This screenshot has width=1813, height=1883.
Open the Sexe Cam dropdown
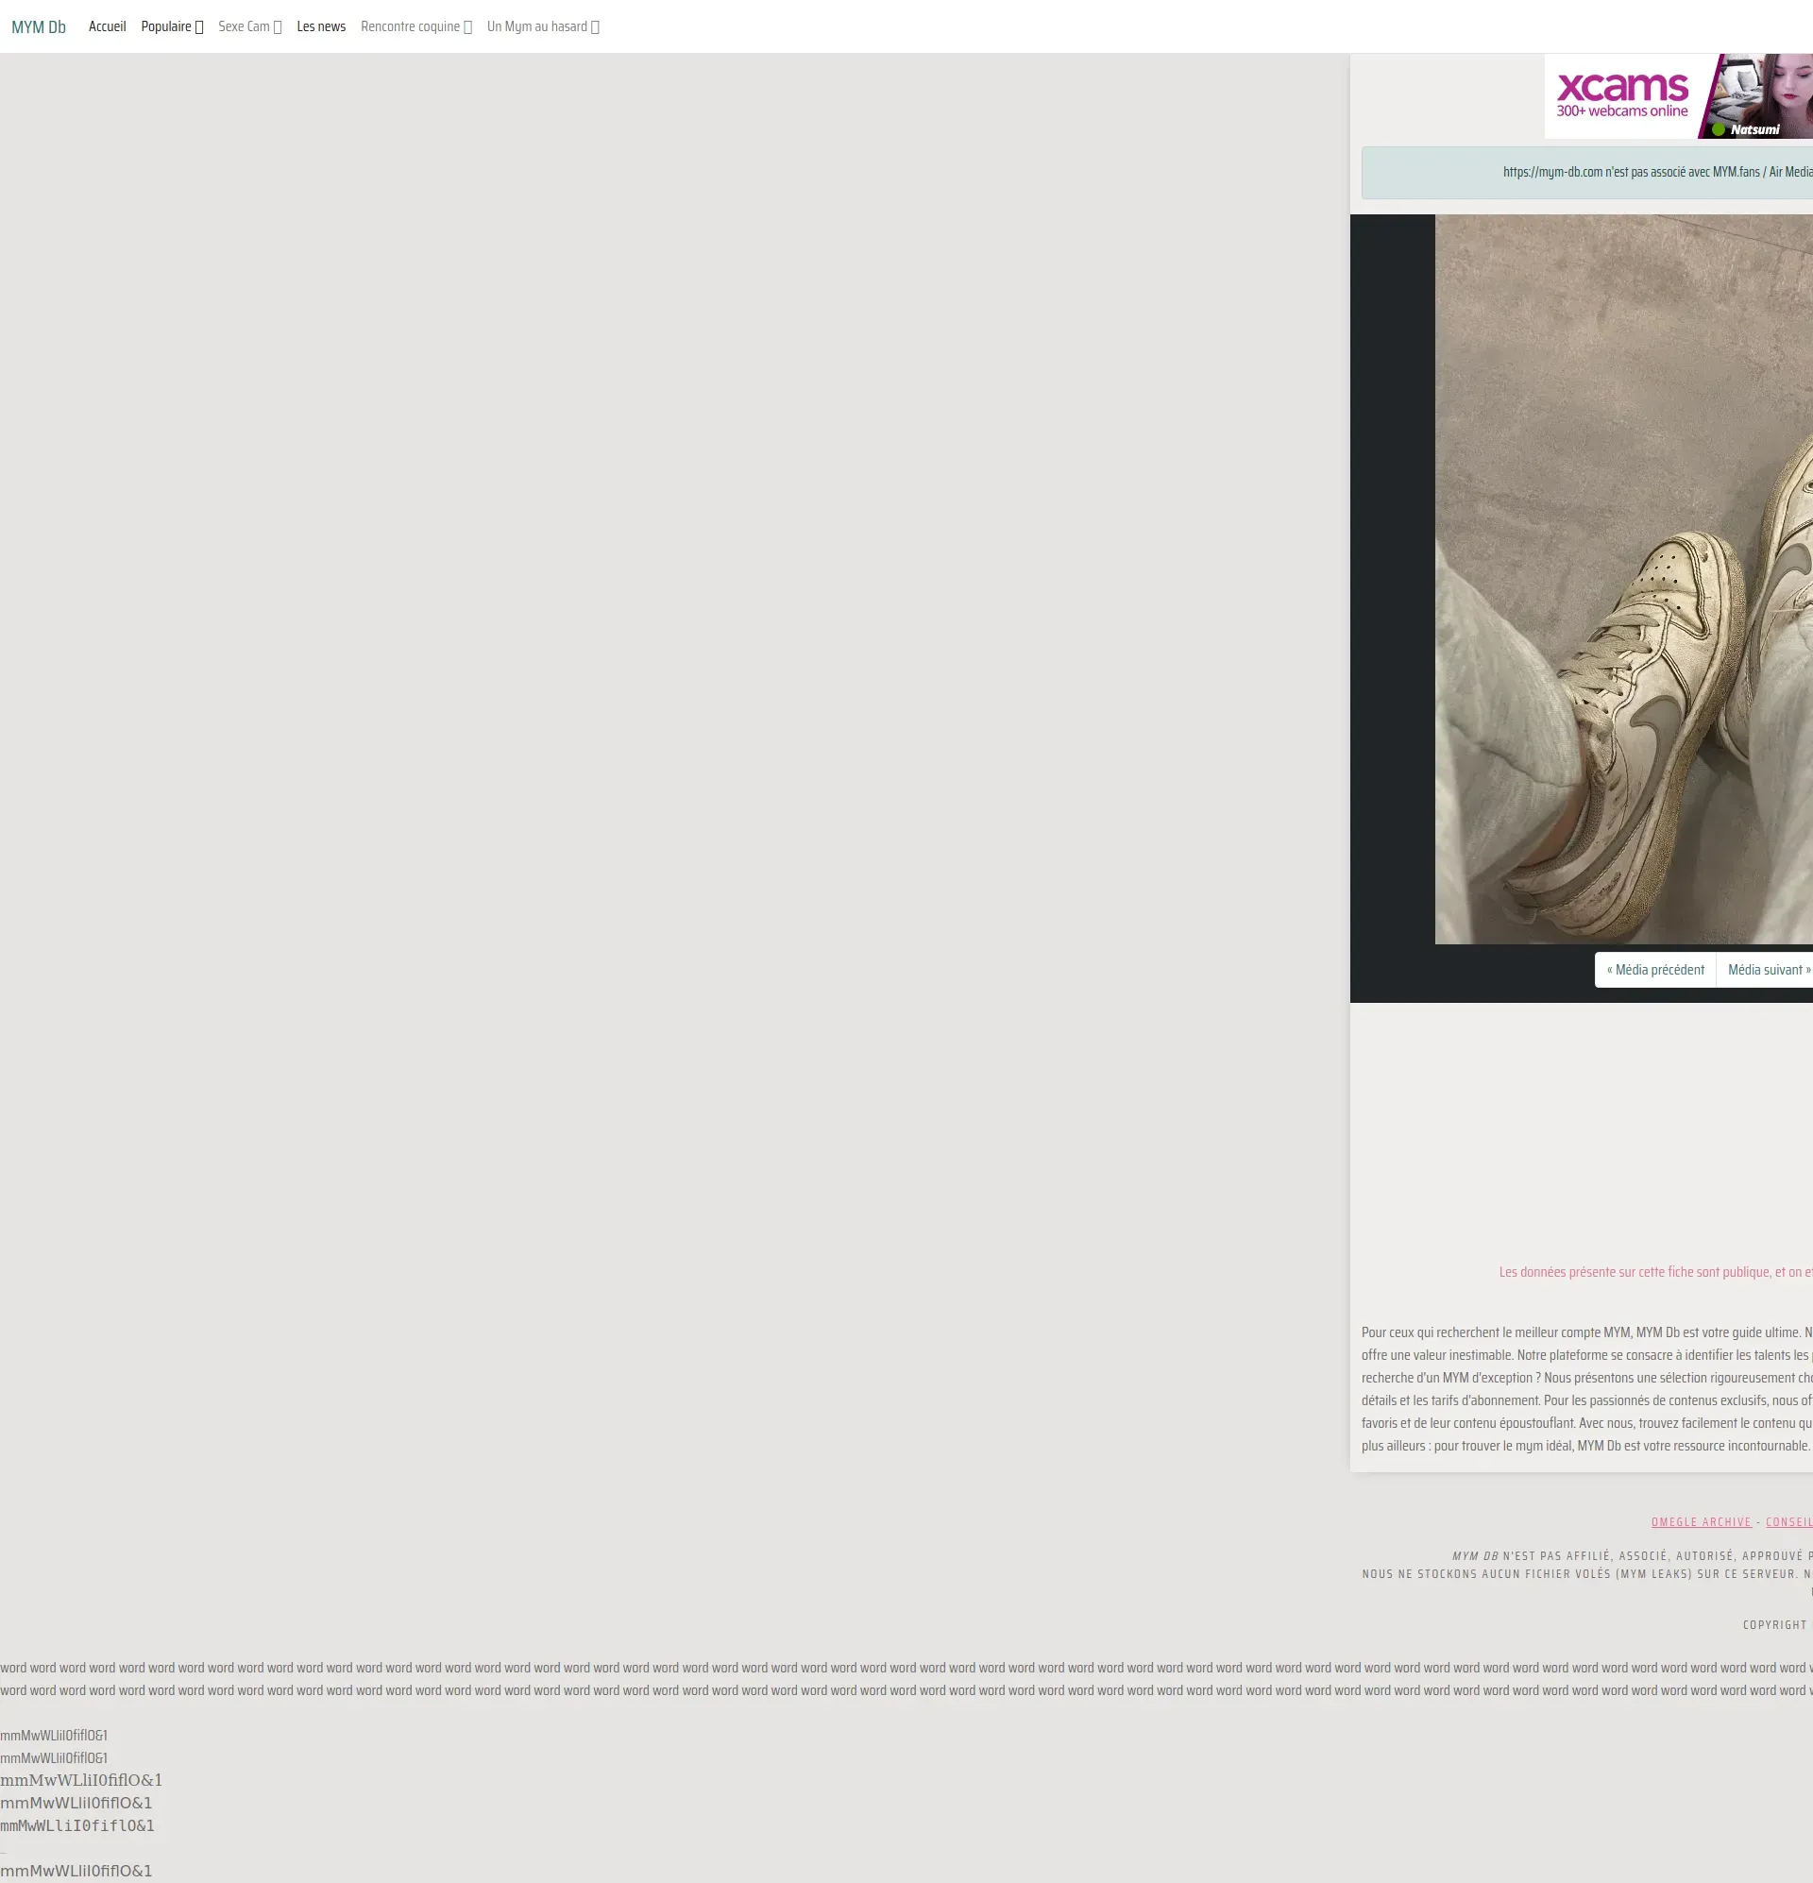click(x=249, y=26)
